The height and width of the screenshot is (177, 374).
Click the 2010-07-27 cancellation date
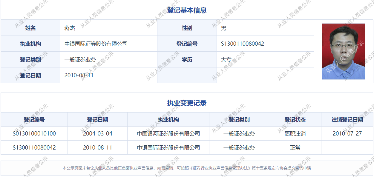pos(347,134)
